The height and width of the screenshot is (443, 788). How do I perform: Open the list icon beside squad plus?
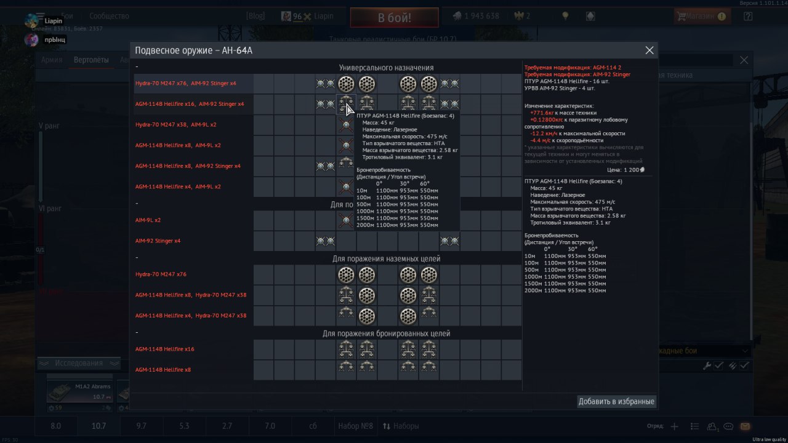coord(695,426)
